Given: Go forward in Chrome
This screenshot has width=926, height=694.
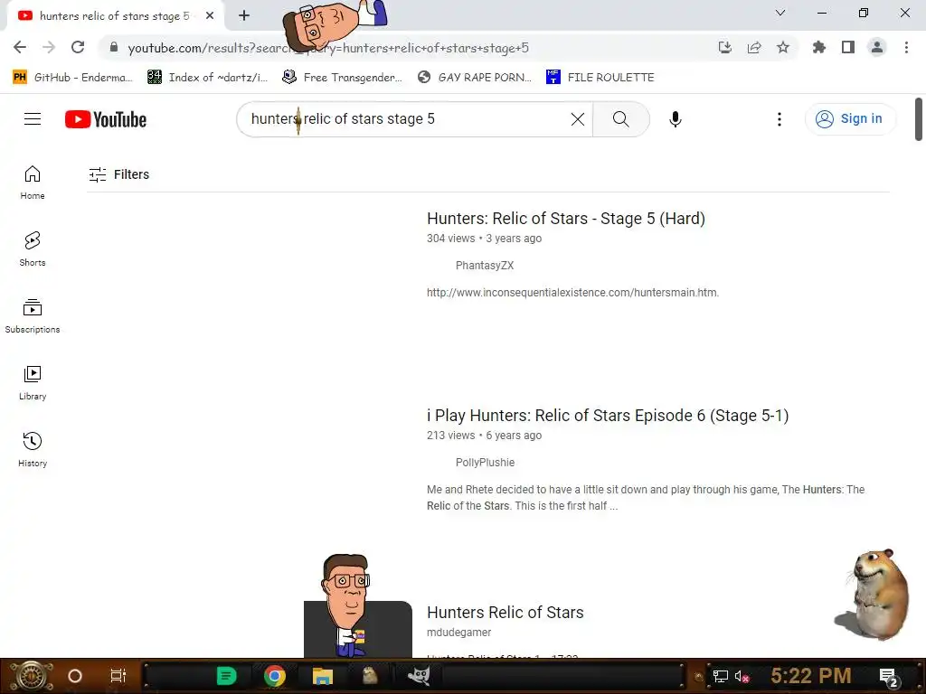Looking at the screenshot, I should click(49, 47).
